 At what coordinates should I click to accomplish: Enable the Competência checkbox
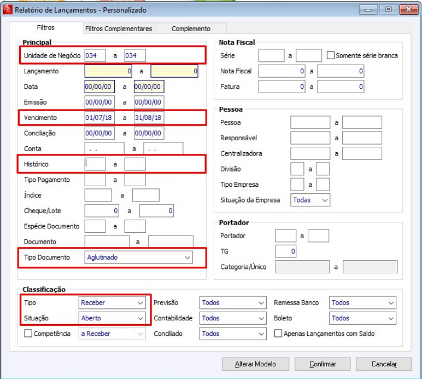coord(28,334)
